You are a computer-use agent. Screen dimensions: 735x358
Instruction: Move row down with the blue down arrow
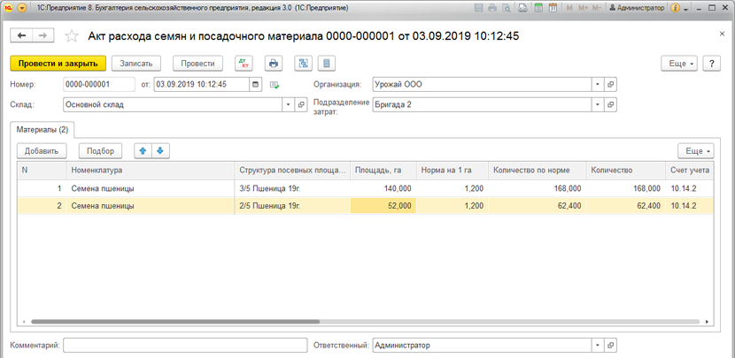[160, 150]
